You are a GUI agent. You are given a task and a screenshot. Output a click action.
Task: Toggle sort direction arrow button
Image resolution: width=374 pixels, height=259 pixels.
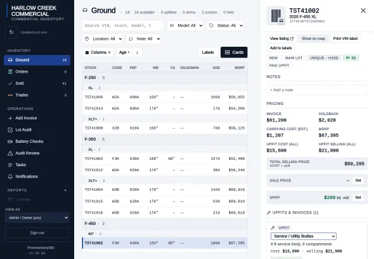click(x=137, y=52)
